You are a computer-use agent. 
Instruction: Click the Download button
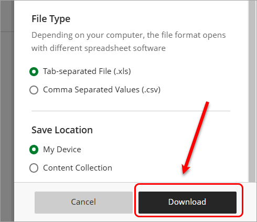(x=187, y=203)
